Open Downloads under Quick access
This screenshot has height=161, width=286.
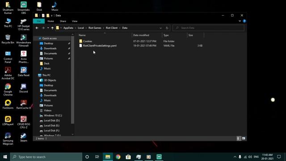tap(50, 48)
